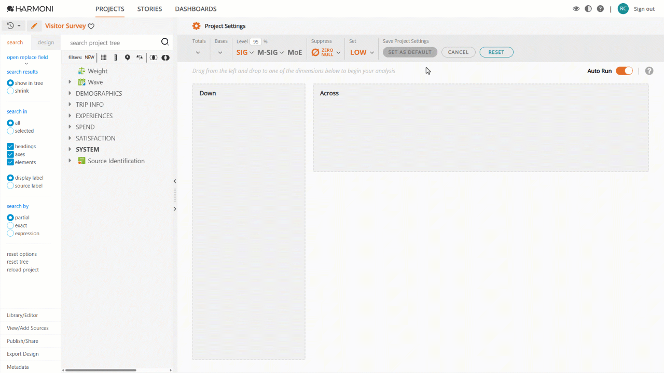Click the eye icon in top bar
Viewport: 664px width, 373px height.
tap(576, 9)
